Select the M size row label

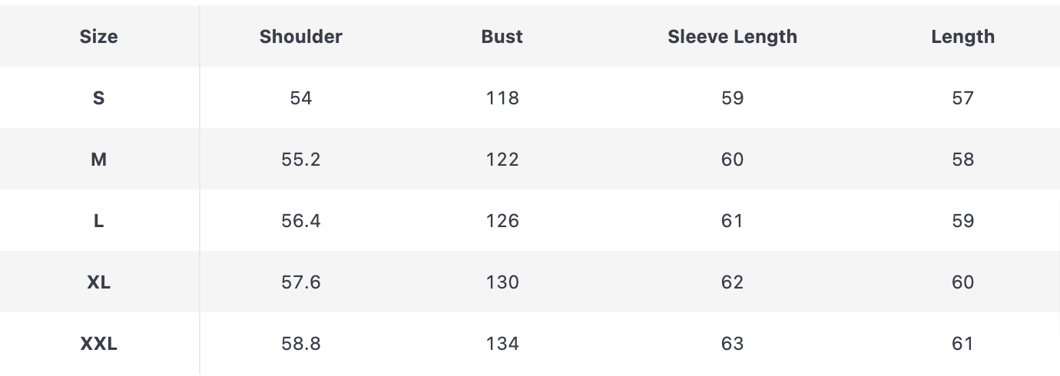coord(98,160)
